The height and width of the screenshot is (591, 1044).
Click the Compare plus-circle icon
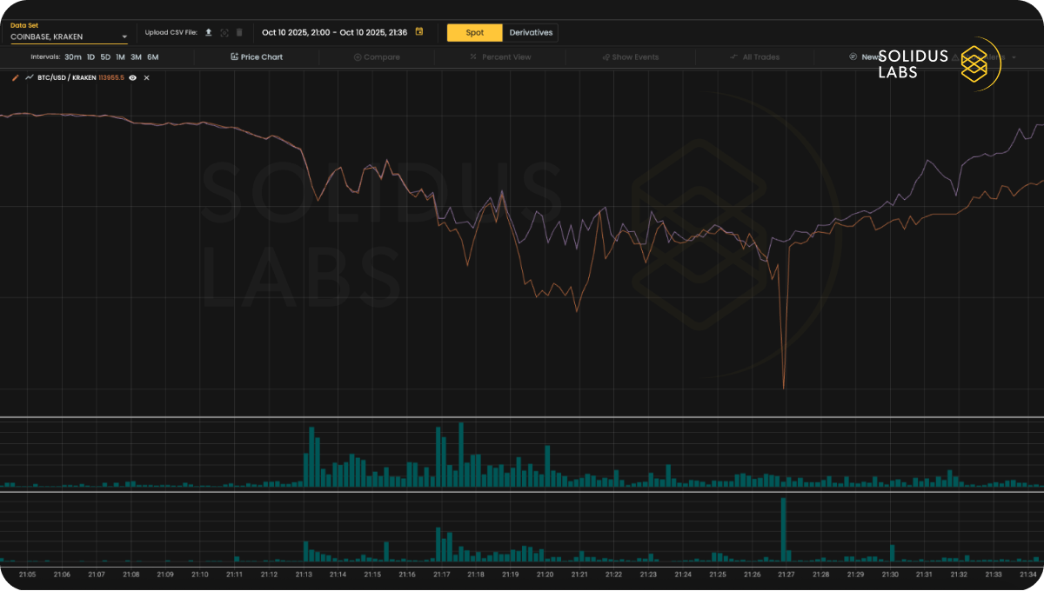point(358,57)
